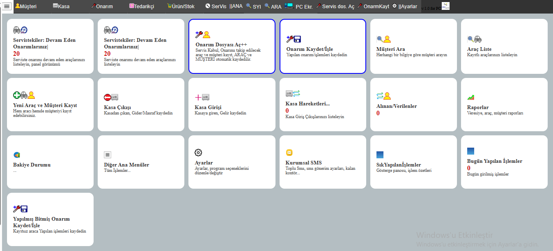Open Kasa Hareketleri... title link
Screen dimensions: 553x251
[x=307, y=104]
